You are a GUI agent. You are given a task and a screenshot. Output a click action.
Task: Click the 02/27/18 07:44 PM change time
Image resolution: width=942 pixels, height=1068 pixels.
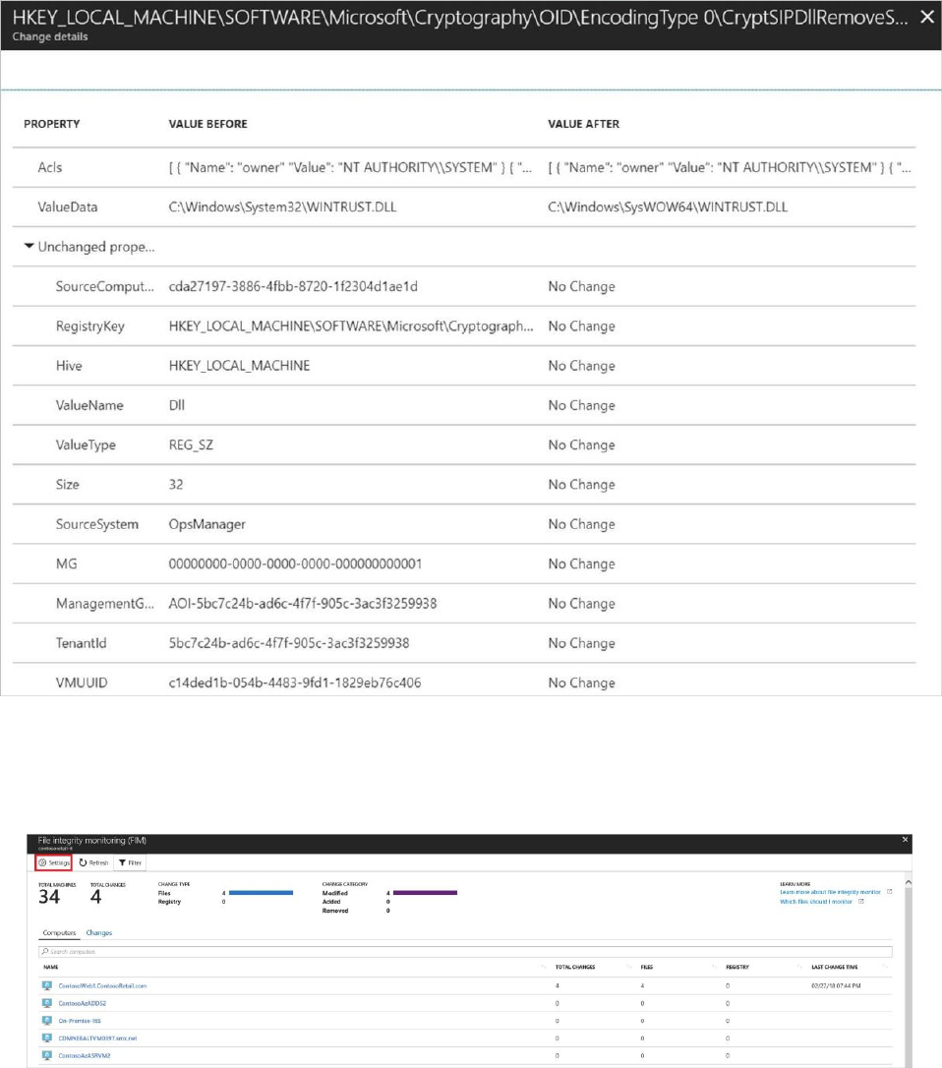[836, 985]
